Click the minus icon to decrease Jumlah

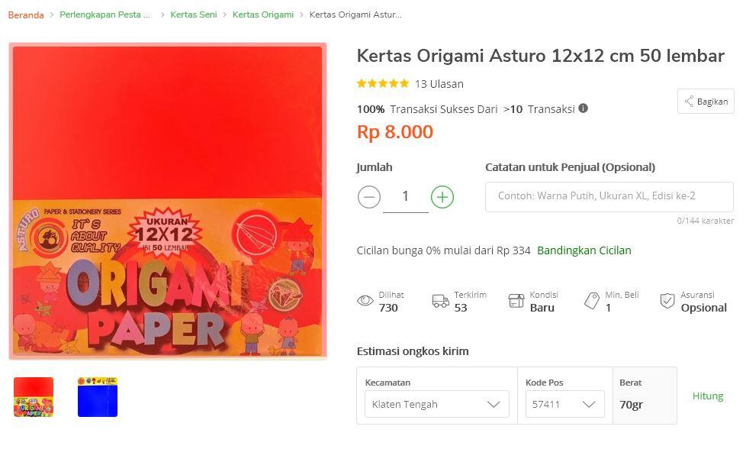(369, 196)
